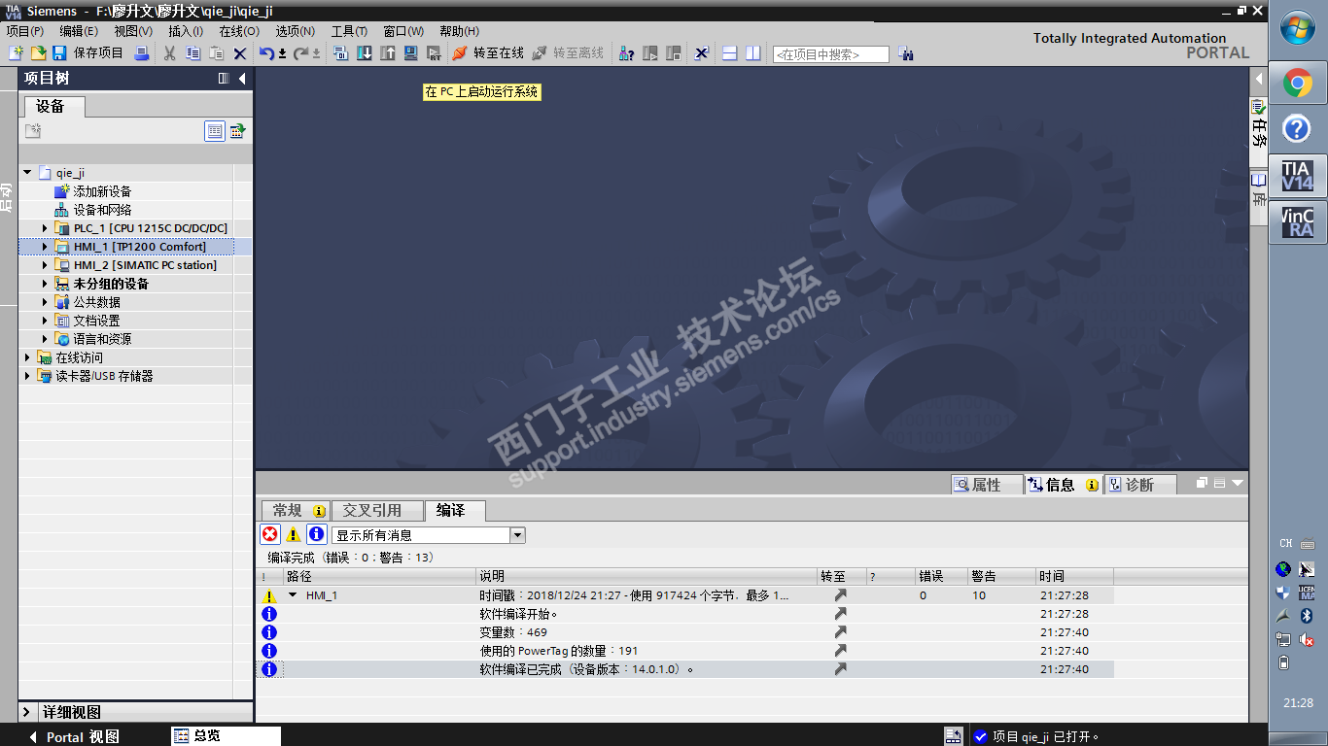Open the 项目(P) menu
Image resolution: width=1328 pixels, height=746 pixels.
(x=24, y=31)
